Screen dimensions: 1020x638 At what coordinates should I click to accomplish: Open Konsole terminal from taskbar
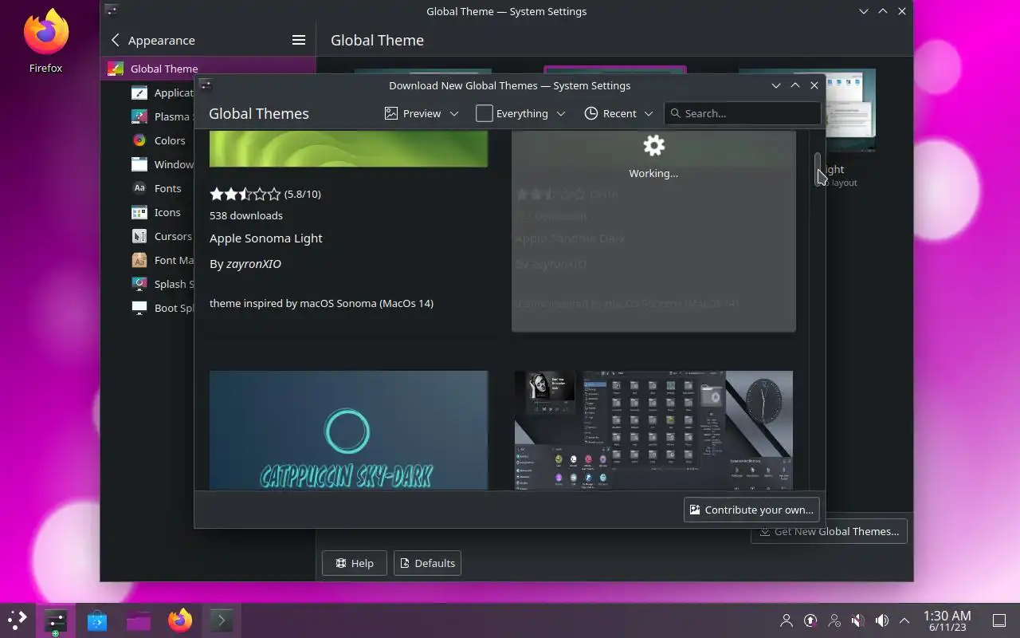(222, 620)
